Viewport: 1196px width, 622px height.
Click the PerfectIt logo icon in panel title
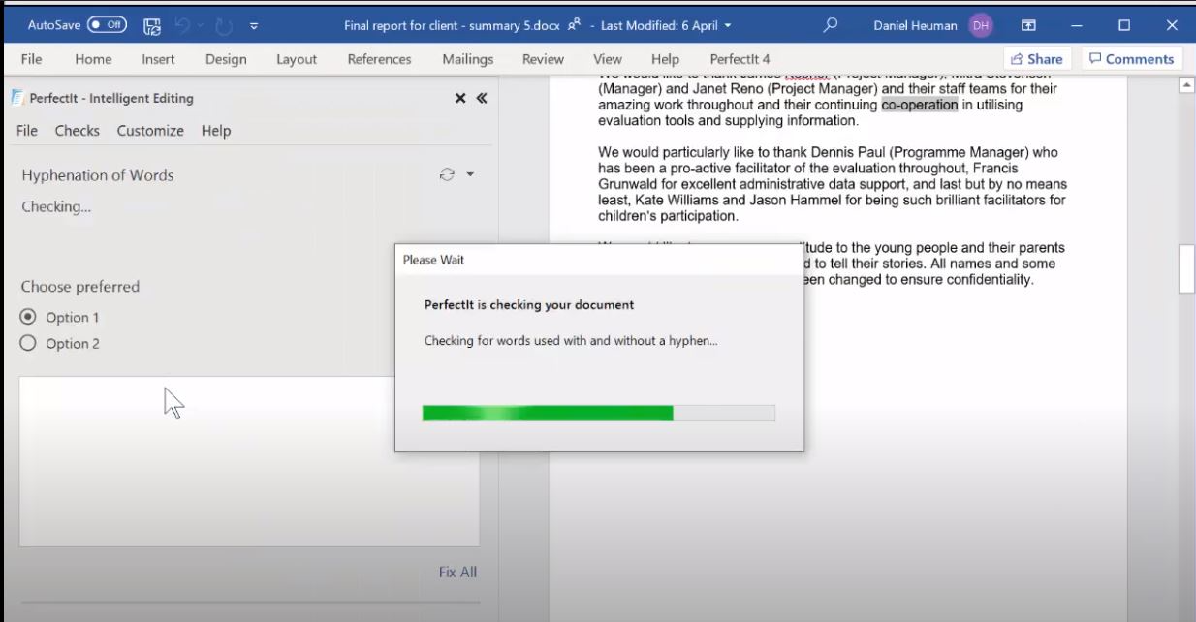[x=17, y=98]
